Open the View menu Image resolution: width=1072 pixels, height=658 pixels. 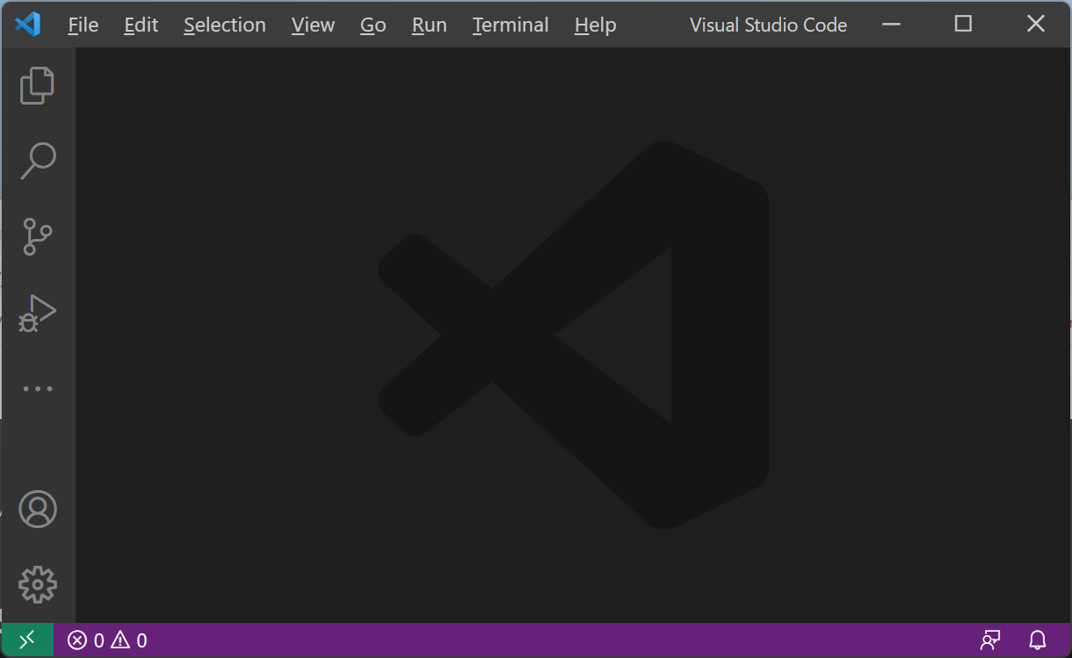(x=314, y=25)
